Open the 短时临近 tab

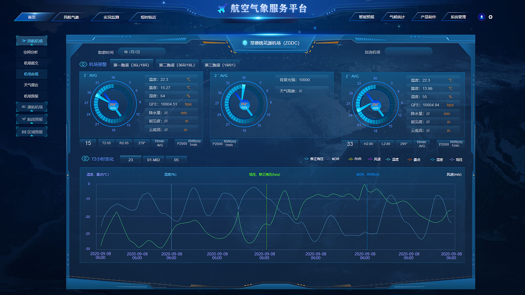click(x=148, y=17)
